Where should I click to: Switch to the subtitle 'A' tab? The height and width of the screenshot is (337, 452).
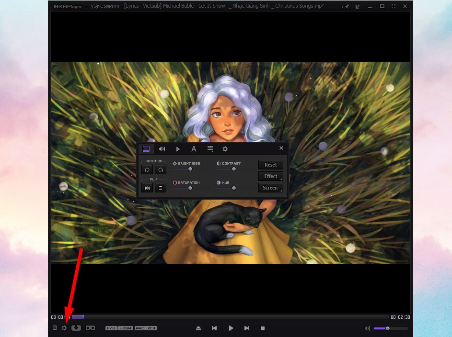pos(194,149)
